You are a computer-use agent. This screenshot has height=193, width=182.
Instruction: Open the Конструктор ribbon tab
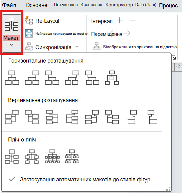click(119, 5)
